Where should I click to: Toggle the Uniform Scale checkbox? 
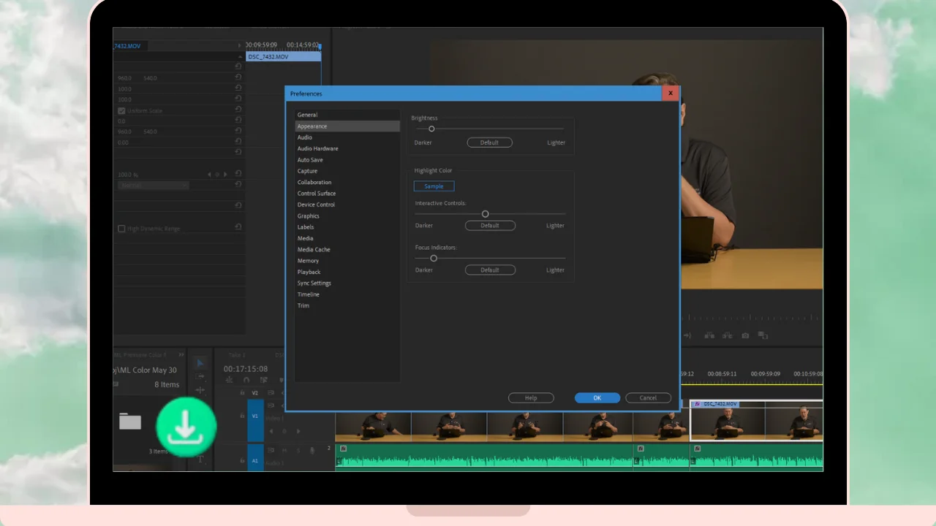click(x=121, y=110)
